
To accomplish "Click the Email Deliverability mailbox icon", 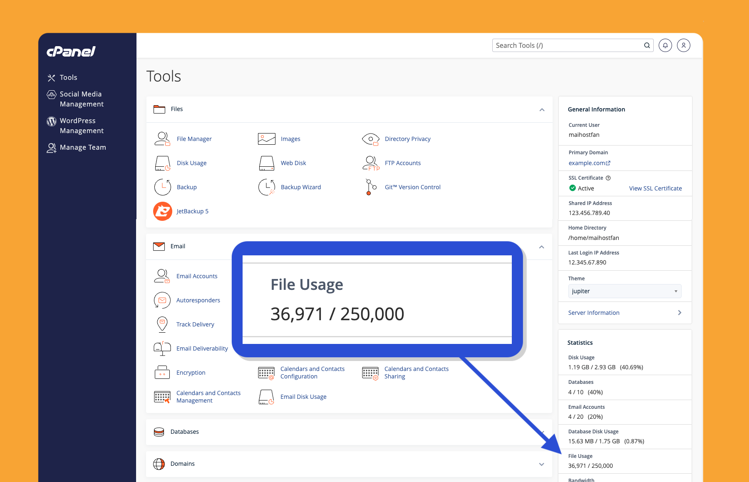I will click(x=162, y=349).
